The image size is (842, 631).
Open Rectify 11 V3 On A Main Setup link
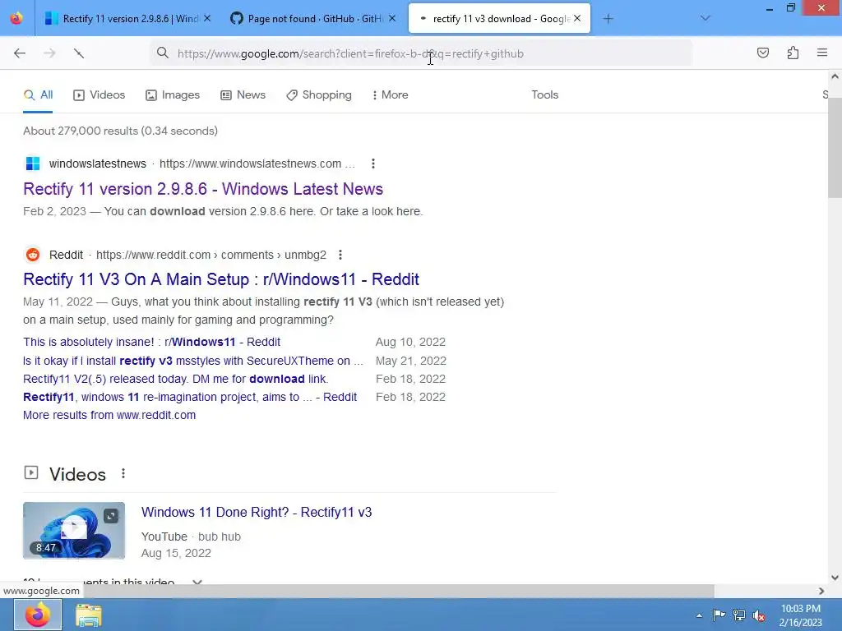(221, 279)
